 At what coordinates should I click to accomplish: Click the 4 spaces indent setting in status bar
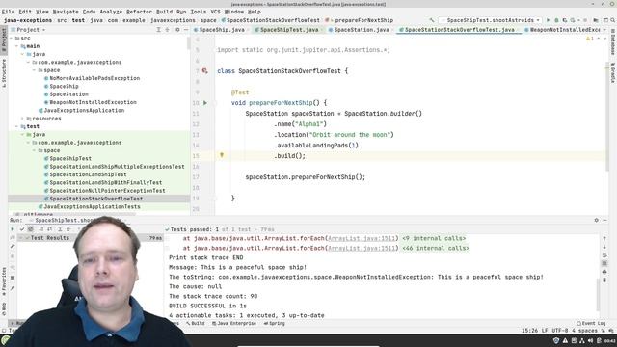[x=584, y=331]
